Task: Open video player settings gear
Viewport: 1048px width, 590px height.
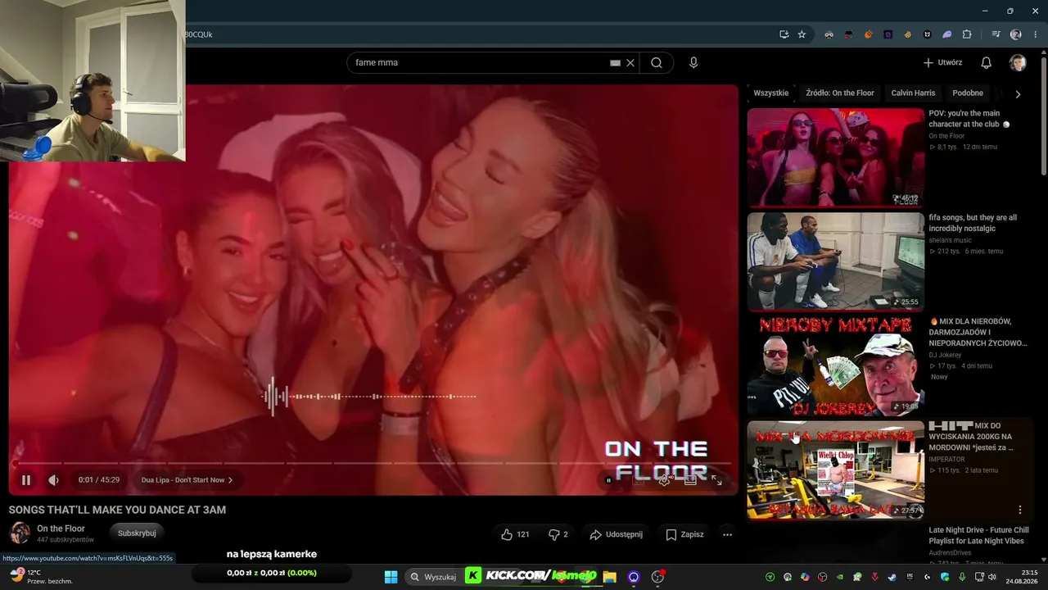Action: point(664,480)
